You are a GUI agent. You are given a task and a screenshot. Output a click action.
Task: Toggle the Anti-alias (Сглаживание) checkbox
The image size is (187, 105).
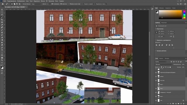coord(52,4)
